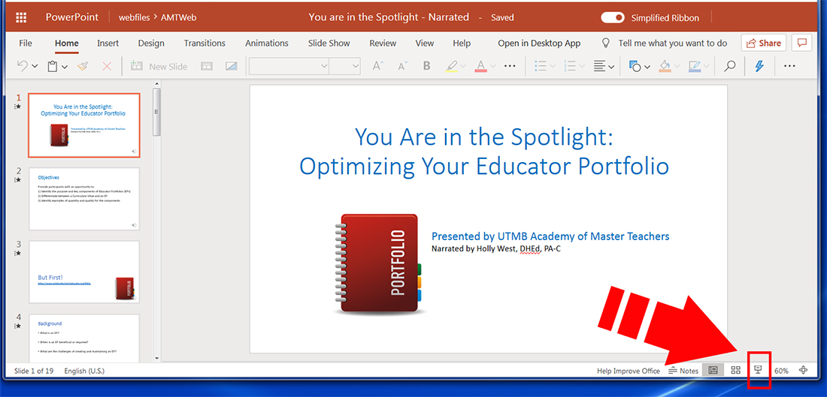This screenshot has width=827, height=397.
Task: Open the Animations tab
Action: (x=266, y=43)
